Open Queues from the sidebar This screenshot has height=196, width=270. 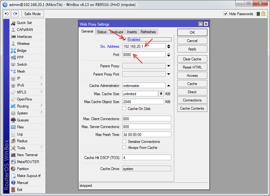click(x=28, y=120)
